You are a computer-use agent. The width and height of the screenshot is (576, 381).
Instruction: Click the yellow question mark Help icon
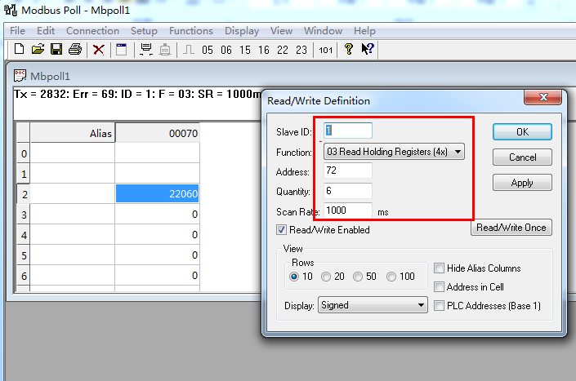tap(349, 50)
